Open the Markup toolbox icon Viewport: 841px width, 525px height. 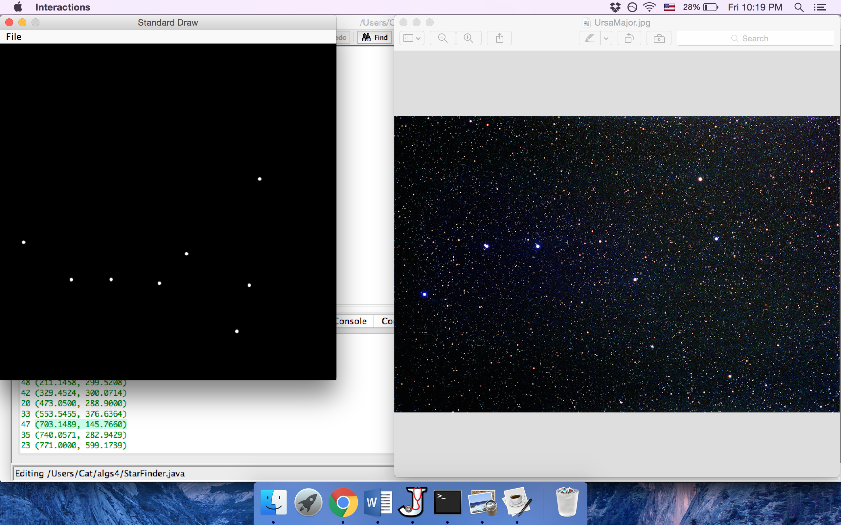tap(659, 38)
